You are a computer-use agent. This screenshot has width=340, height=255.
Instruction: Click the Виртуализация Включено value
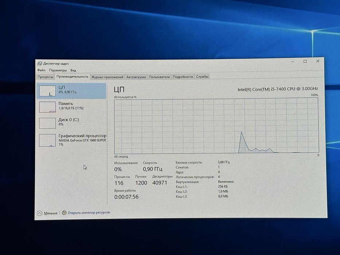pos(226,182)
